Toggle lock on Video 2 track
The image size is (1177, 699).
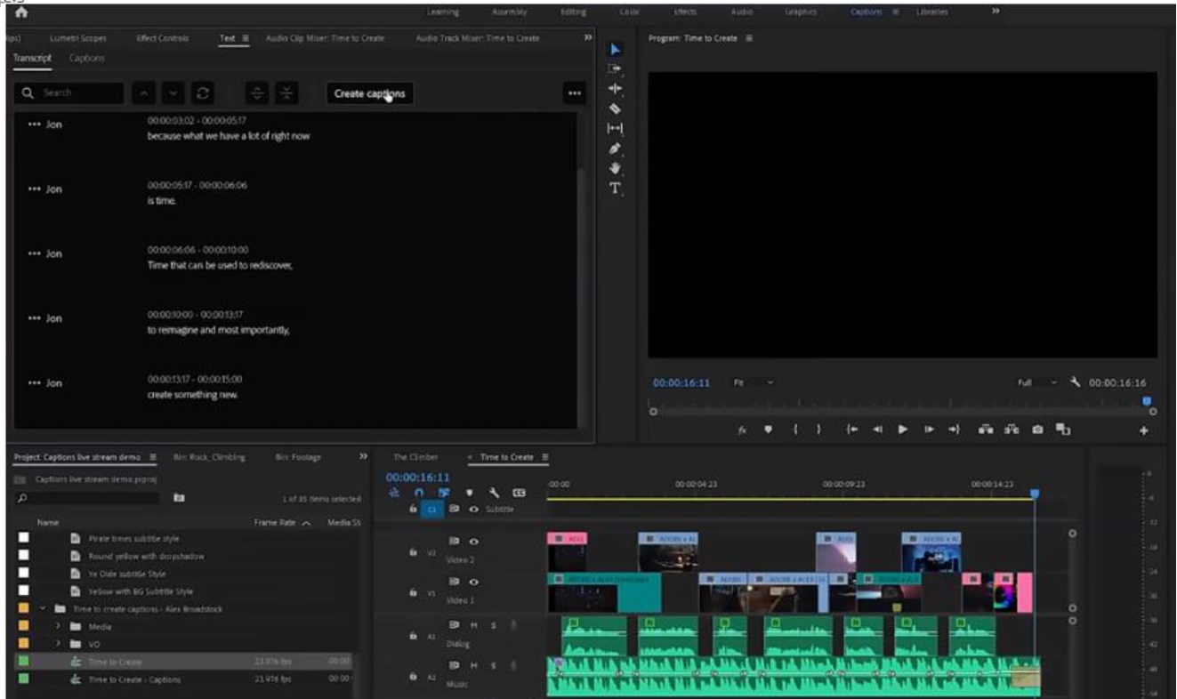click(x=413, y=551)
